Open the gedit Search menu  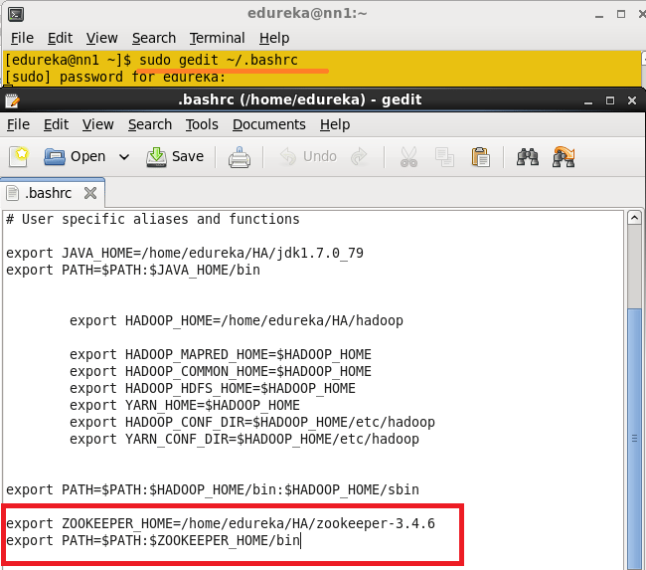pyautogui.click(x=150, y=124)
